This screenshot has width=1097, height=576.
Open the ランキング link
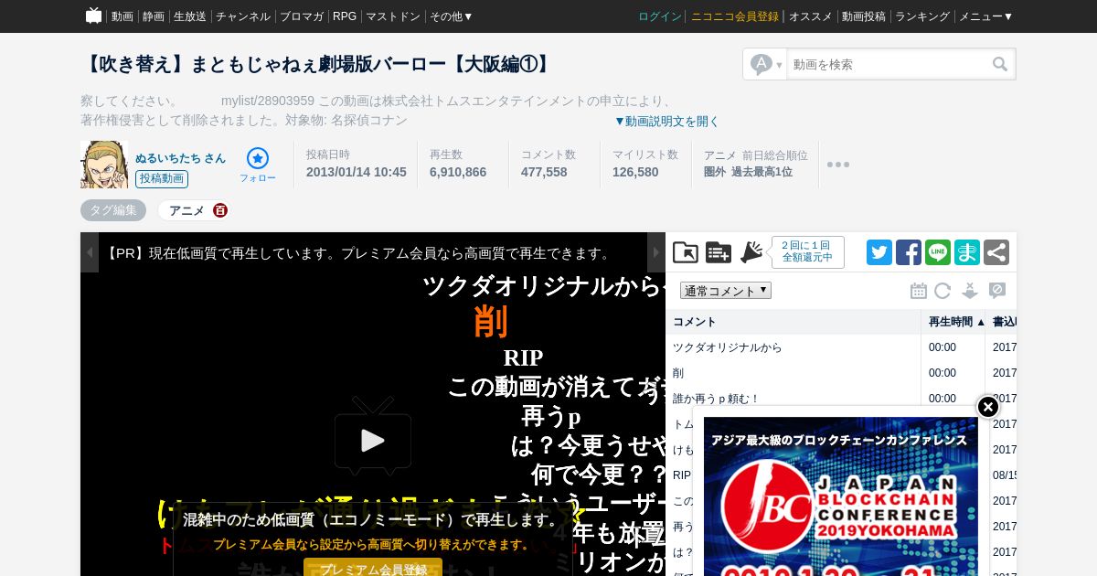click(x=922, y=16)
